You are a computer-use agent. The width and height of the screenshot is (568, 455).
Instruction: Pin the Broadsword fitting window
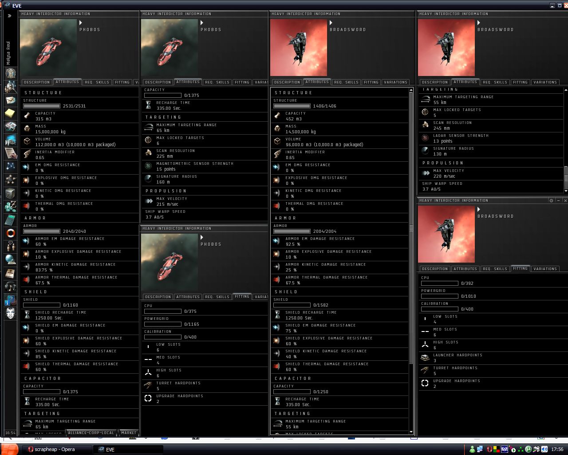(552, 200)
